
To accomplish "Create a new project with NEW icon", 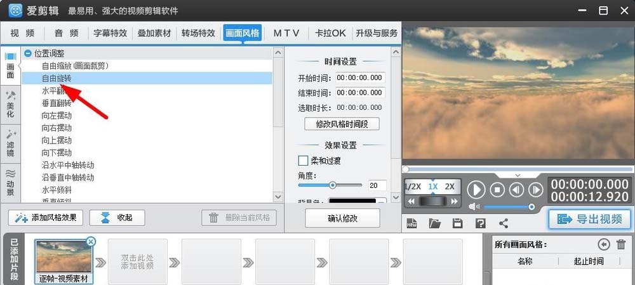I will tap(412, 223).
